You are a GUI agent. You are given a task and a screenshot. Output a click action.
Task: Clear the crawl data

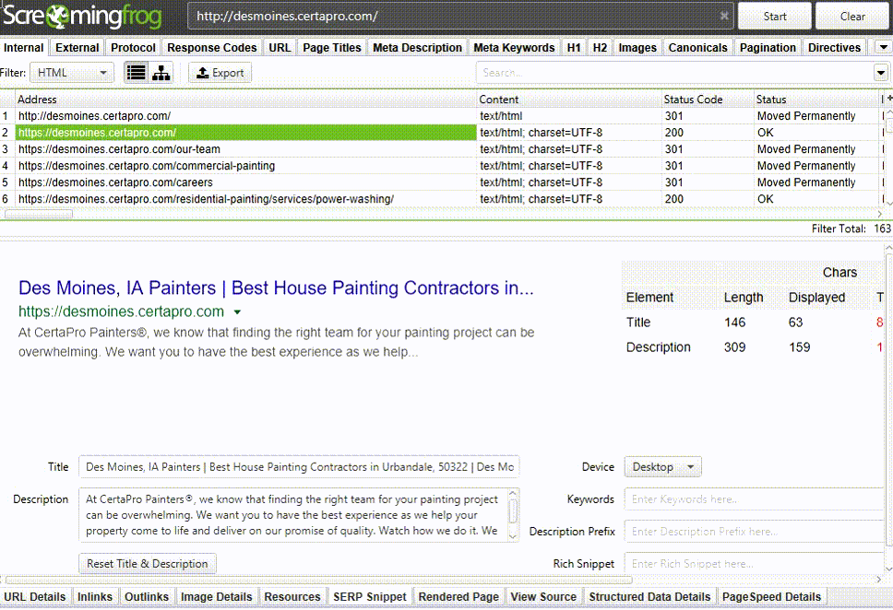[852, 17]
